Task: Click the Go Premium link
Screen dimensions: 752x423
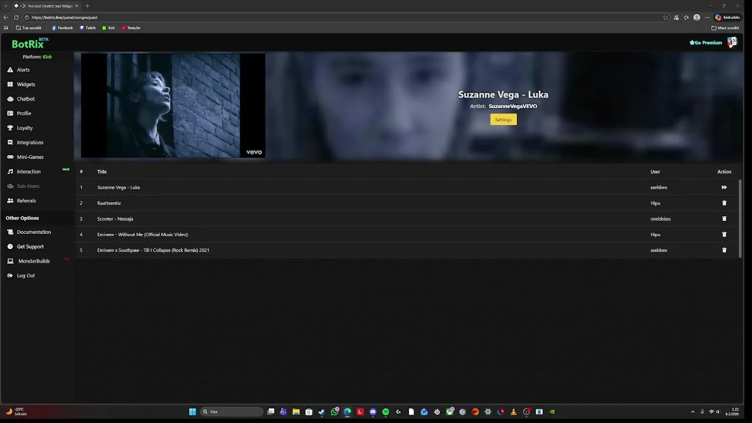Action: click(x=706, y=43)
